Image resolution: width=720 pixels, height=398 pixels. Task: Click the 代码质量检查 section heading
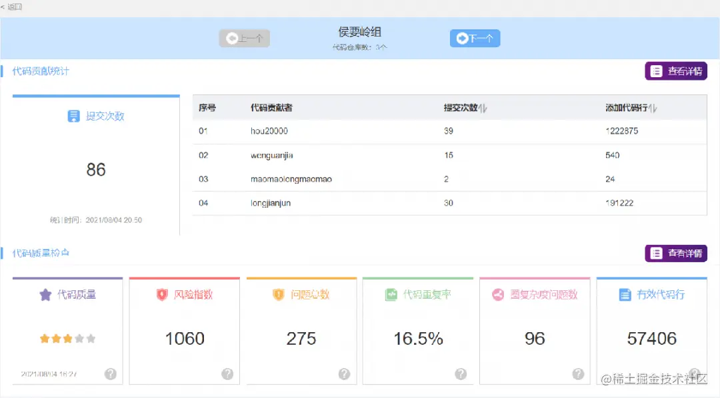click(x=41, y=253)
